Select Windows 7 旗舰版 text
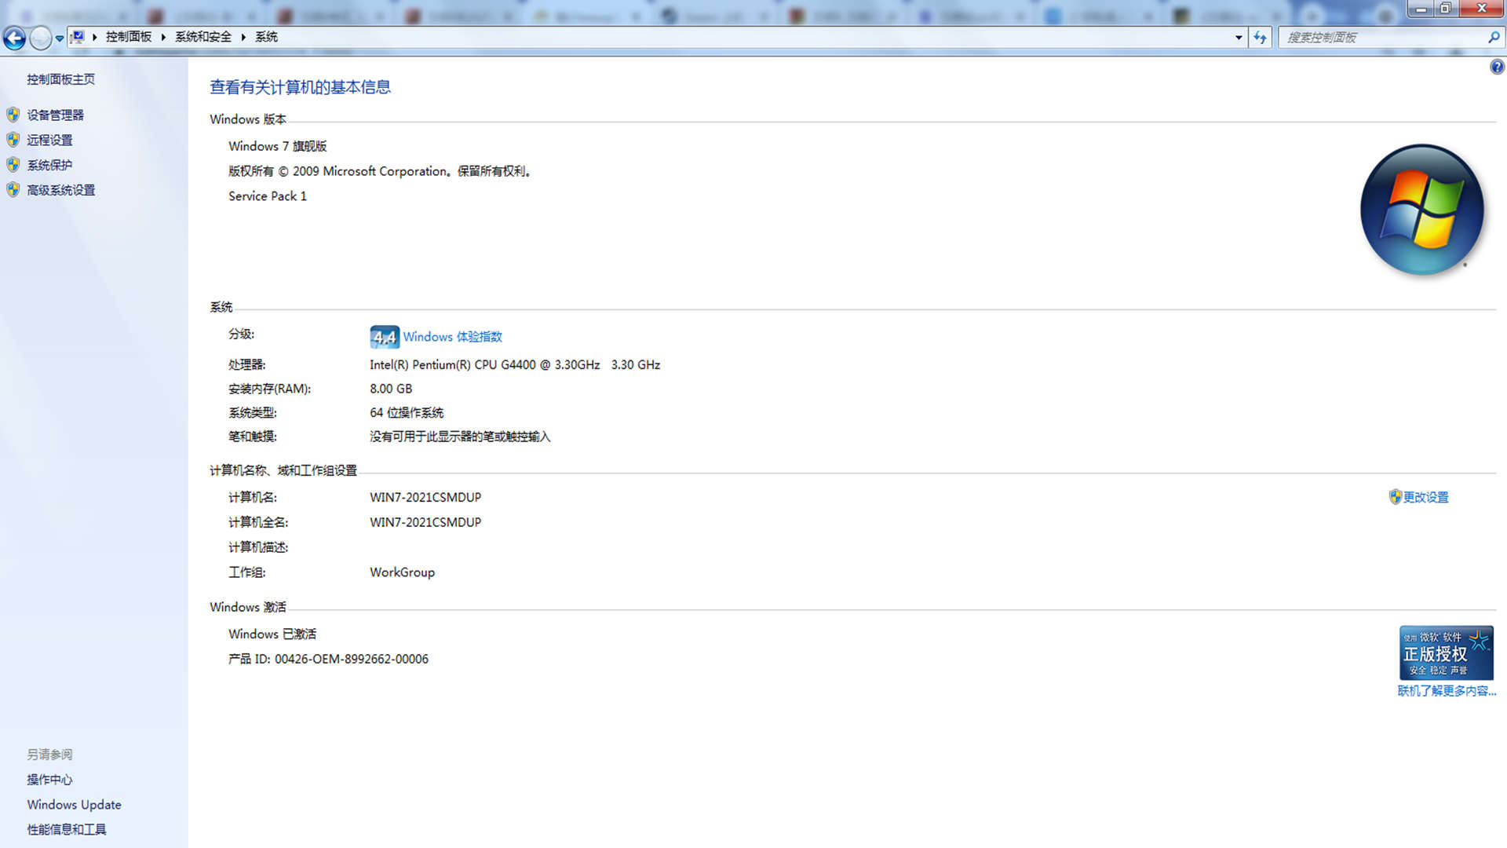 pyautogui.click(x=277, y=146)
